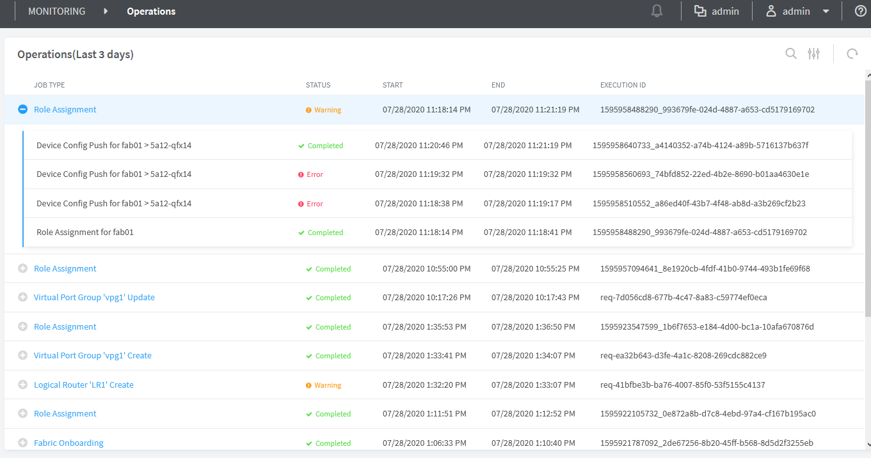The height and width of the screenshot is (458, 871).
Task: Open the help question mark icon
Action: pos(861,11)
